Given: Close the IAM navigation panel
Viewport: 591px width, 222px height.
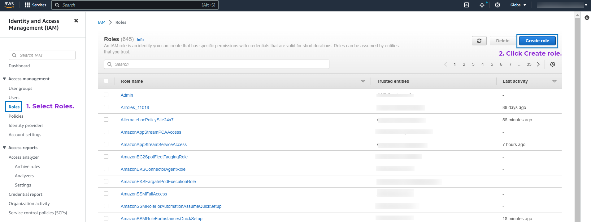Looking at the screenshot, I should 76,21.
